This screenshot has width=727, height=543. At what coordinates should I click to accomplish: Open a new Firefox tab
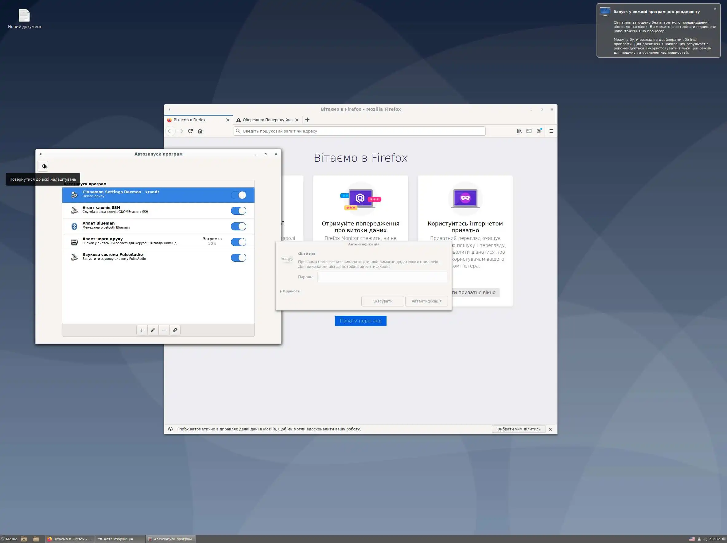click(x=307, y=120)
